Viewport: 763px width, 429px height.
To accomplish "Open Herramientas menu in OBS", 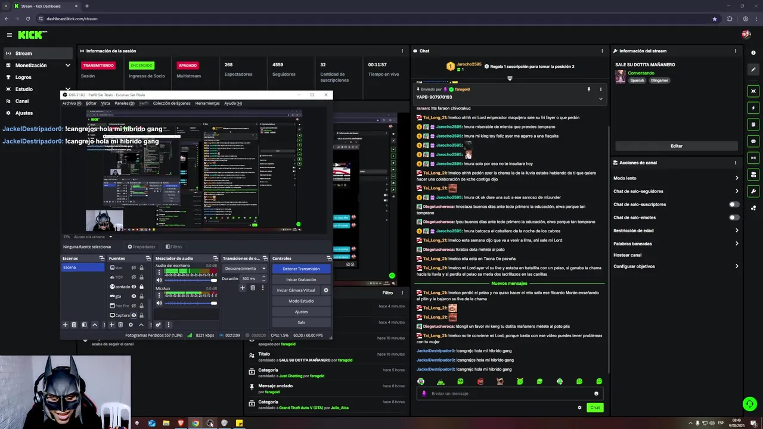I will pyautogui.click(x=207, y=103).
